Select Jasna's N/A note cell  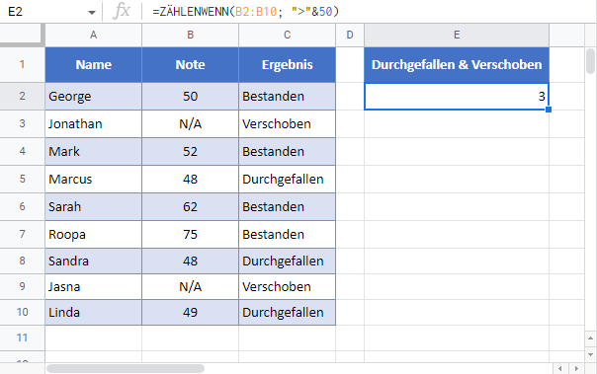[x=191, y=286]
